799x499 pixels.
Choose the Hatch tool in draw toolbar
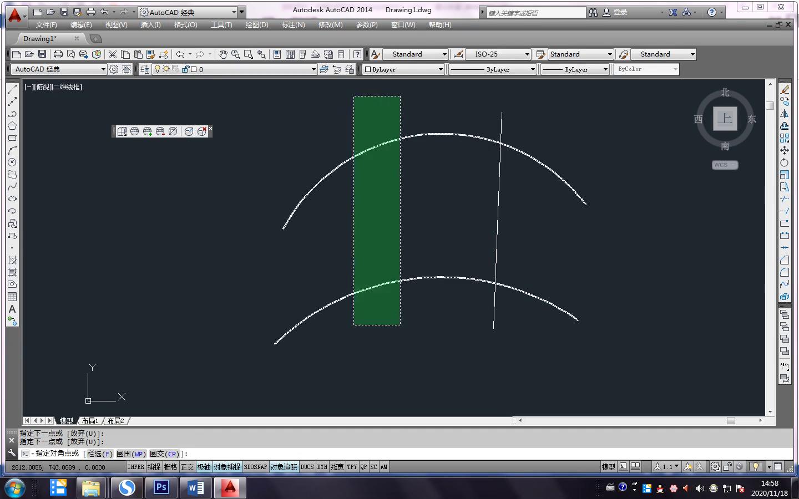coord(12,260)
